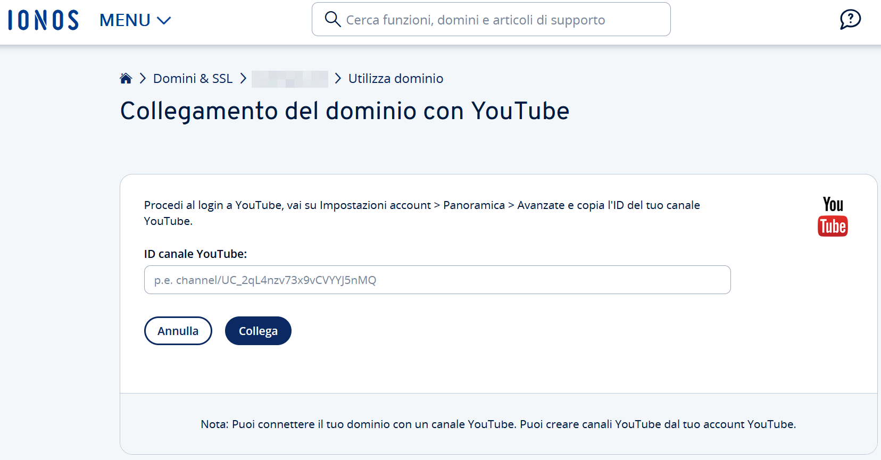Open Domini & SSL breadcrumb link

(x=193, y=79)
